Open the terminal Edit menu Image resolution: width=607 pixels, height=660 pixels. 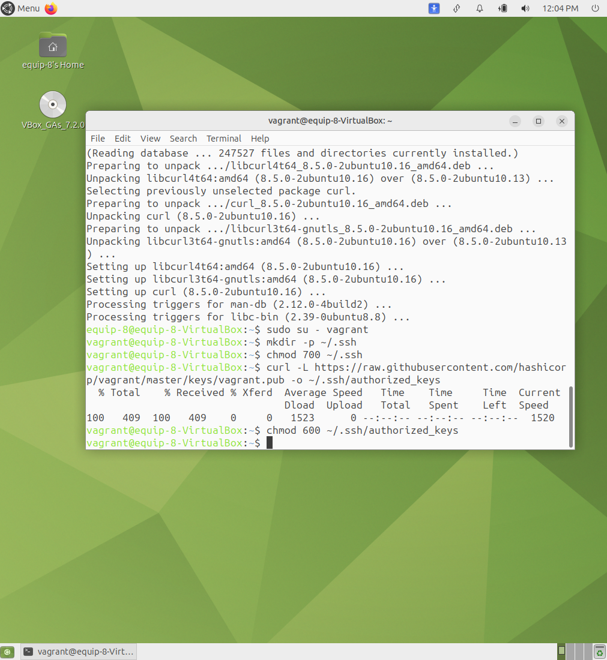pos(122,139)
